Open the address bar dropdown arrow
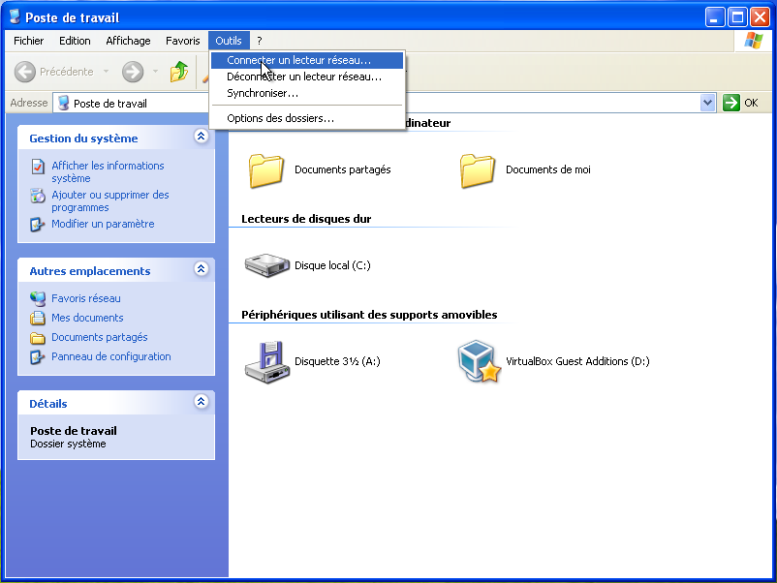The height and width of the screenshot is (583, 777). point(706,103)
